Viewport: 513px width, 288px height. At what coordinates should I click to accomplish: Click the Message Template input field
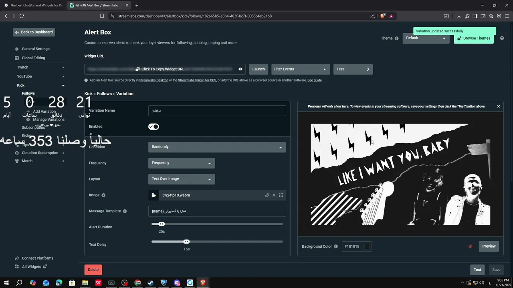point(217,211)
